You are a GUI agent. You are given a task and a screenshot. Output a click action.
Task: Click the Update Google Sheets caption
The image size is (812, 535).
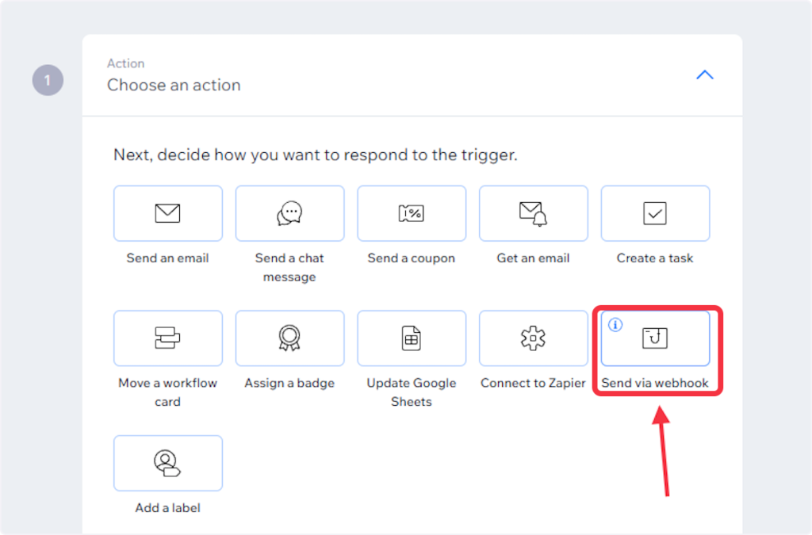(x=412, y=392)
